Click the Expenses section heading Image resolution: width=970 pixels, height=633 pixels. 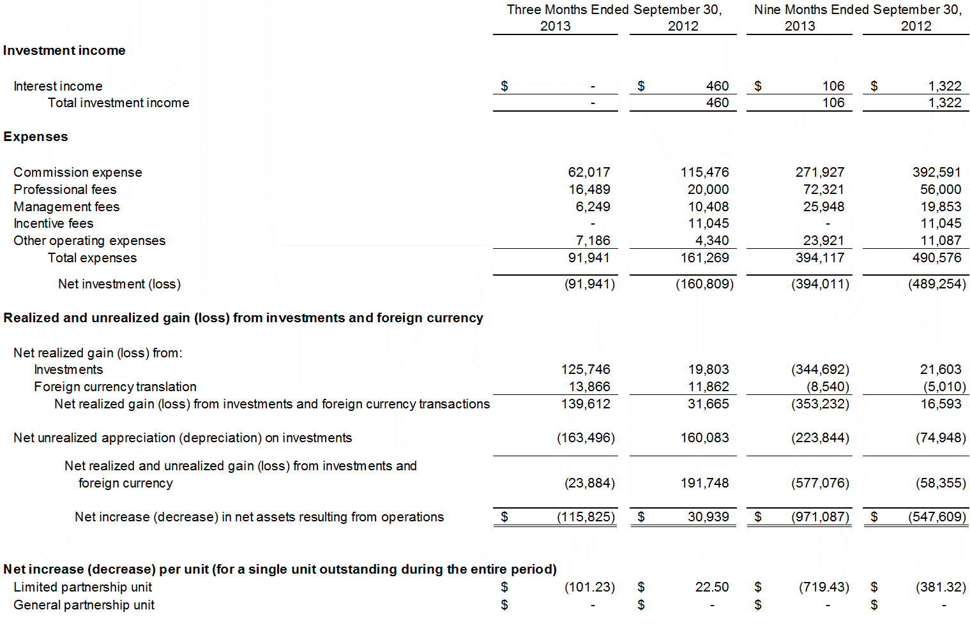pyautogui.click(x=36, y=137)
